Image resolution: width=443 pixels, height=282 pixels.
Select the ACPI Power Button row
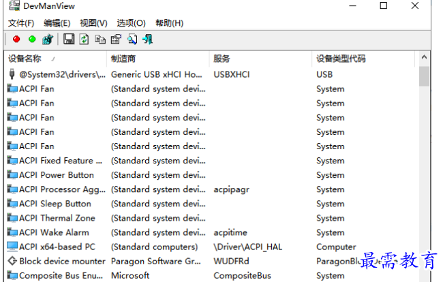point(211,175)
